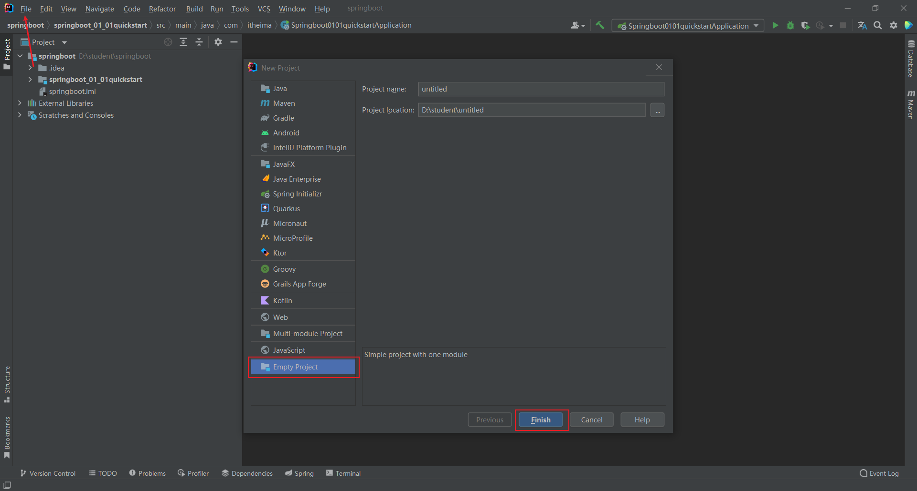The height and width of the screenshot is (491, 917).
Task: Click Cancel button in New Project dialog
Action: [592, 419]
